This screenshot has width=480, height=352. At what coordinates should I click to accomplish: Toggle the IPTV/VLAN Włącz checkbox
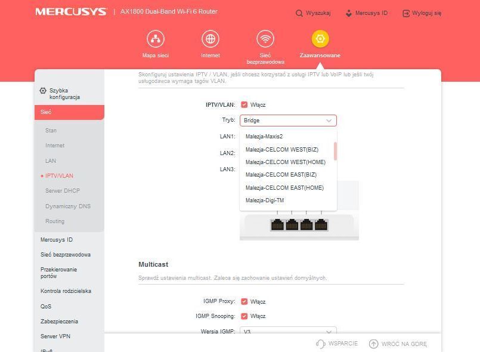[x=244, y=105]
